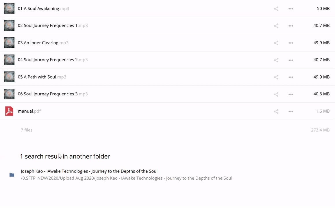Click the blue folder icon in search result
This screenshot has width=335, height=208.
point(12,175)
